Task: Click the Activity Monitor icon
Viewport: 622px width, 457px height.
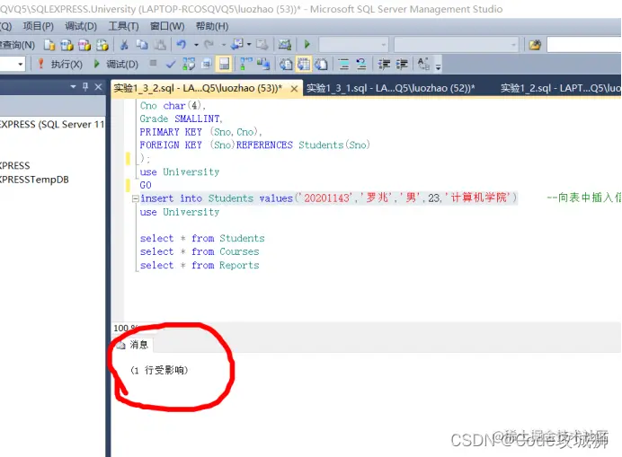Action: click(284, 44)
